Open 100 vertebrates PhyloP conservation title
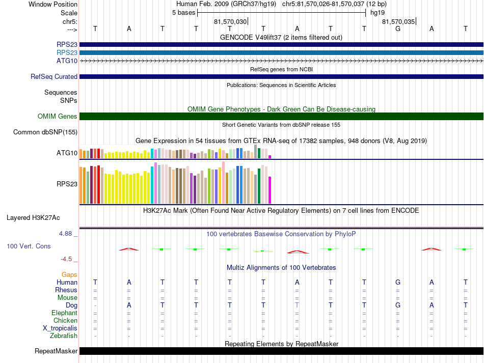Screen dimensions: 484x363 pyautogui.click(x=281, y=234)
